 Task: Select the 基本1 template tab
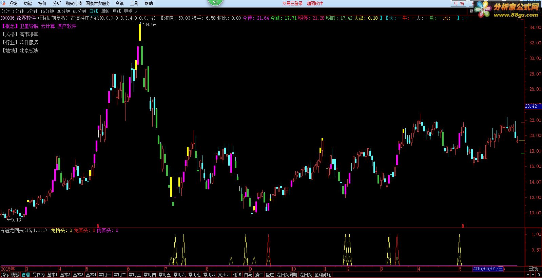pyautogui.click(x=52, y=275)
